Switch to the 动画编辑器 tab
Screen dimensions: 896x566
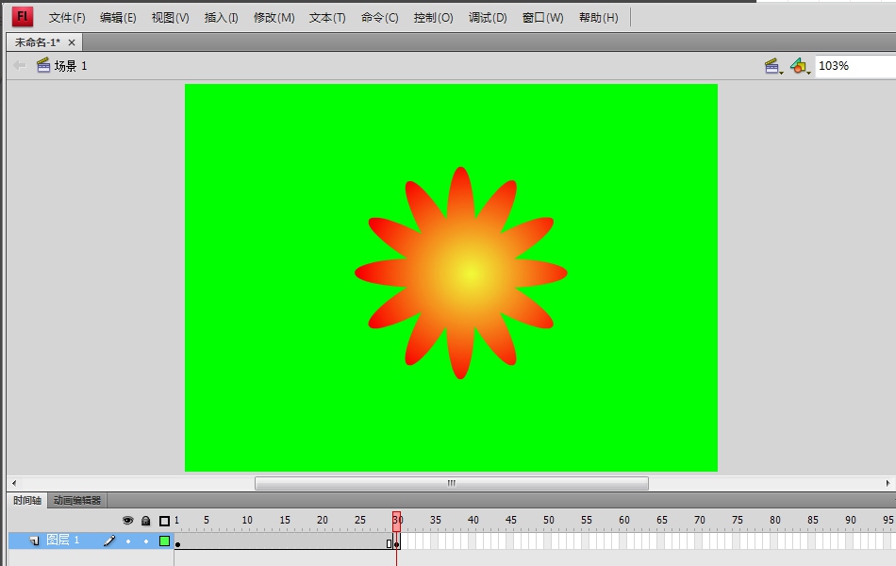click(x=77, y=500)
